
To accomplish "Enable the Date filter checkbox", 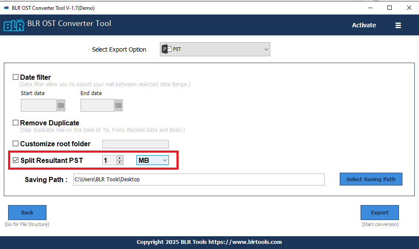I will tap(16, 77).
